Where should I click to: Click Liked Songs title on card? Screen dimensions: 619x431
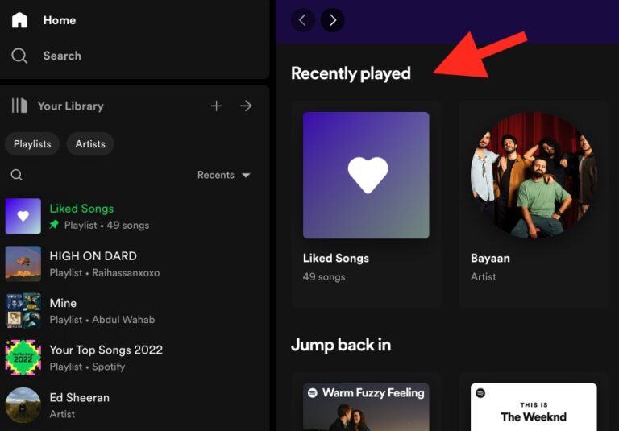pos(336,258)
